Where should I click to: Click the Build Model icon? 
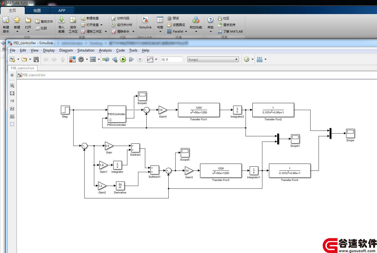click(x=260, y=59)
